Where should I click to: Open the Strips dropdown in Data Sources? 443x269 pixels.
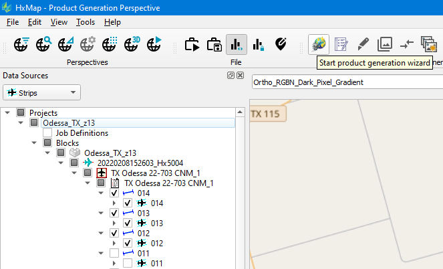pos(41,92)
